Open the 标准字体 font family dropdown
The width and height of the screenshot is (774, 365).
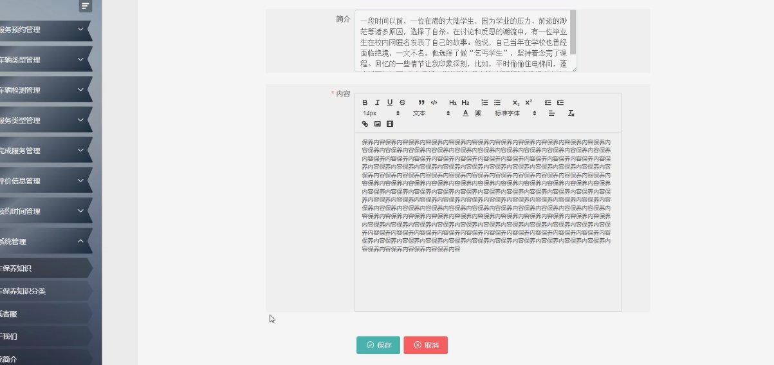click(515, 113)
